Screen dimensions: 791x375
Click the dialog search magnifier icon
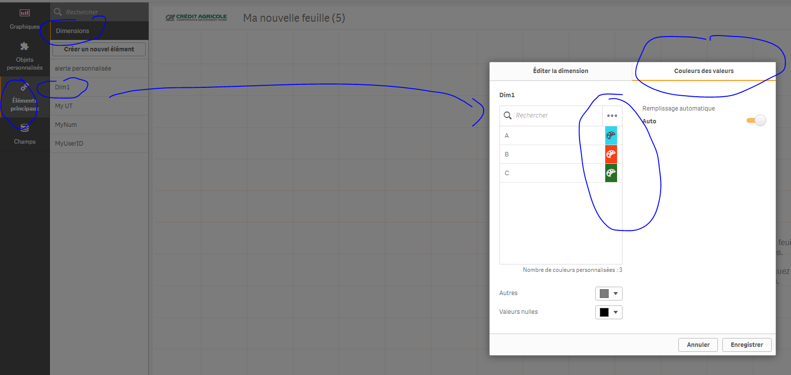click(507, 115)
